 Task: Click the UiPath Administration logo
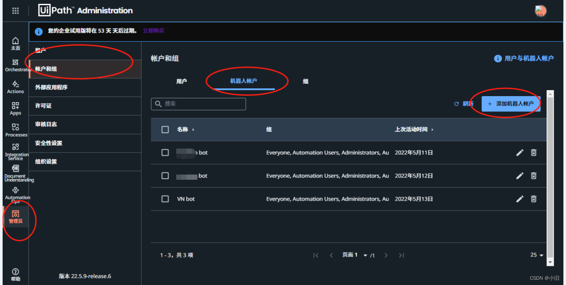coord(86,10)
